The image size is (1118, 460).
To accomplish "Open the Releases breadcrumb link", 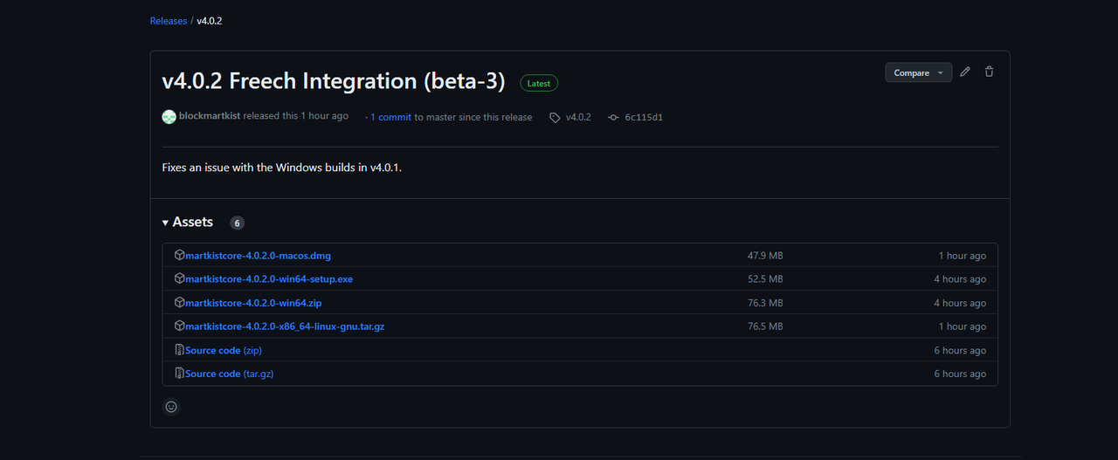I will (169, 20).
